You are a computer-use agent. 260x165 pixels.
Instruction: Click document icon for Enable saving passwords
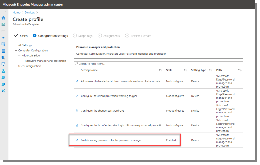click(x=77, y=140)
